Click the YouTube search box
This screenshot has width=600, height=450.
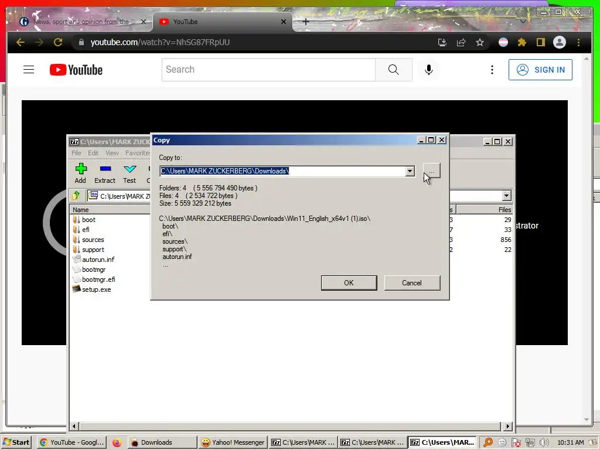click(x=268, y=70)
